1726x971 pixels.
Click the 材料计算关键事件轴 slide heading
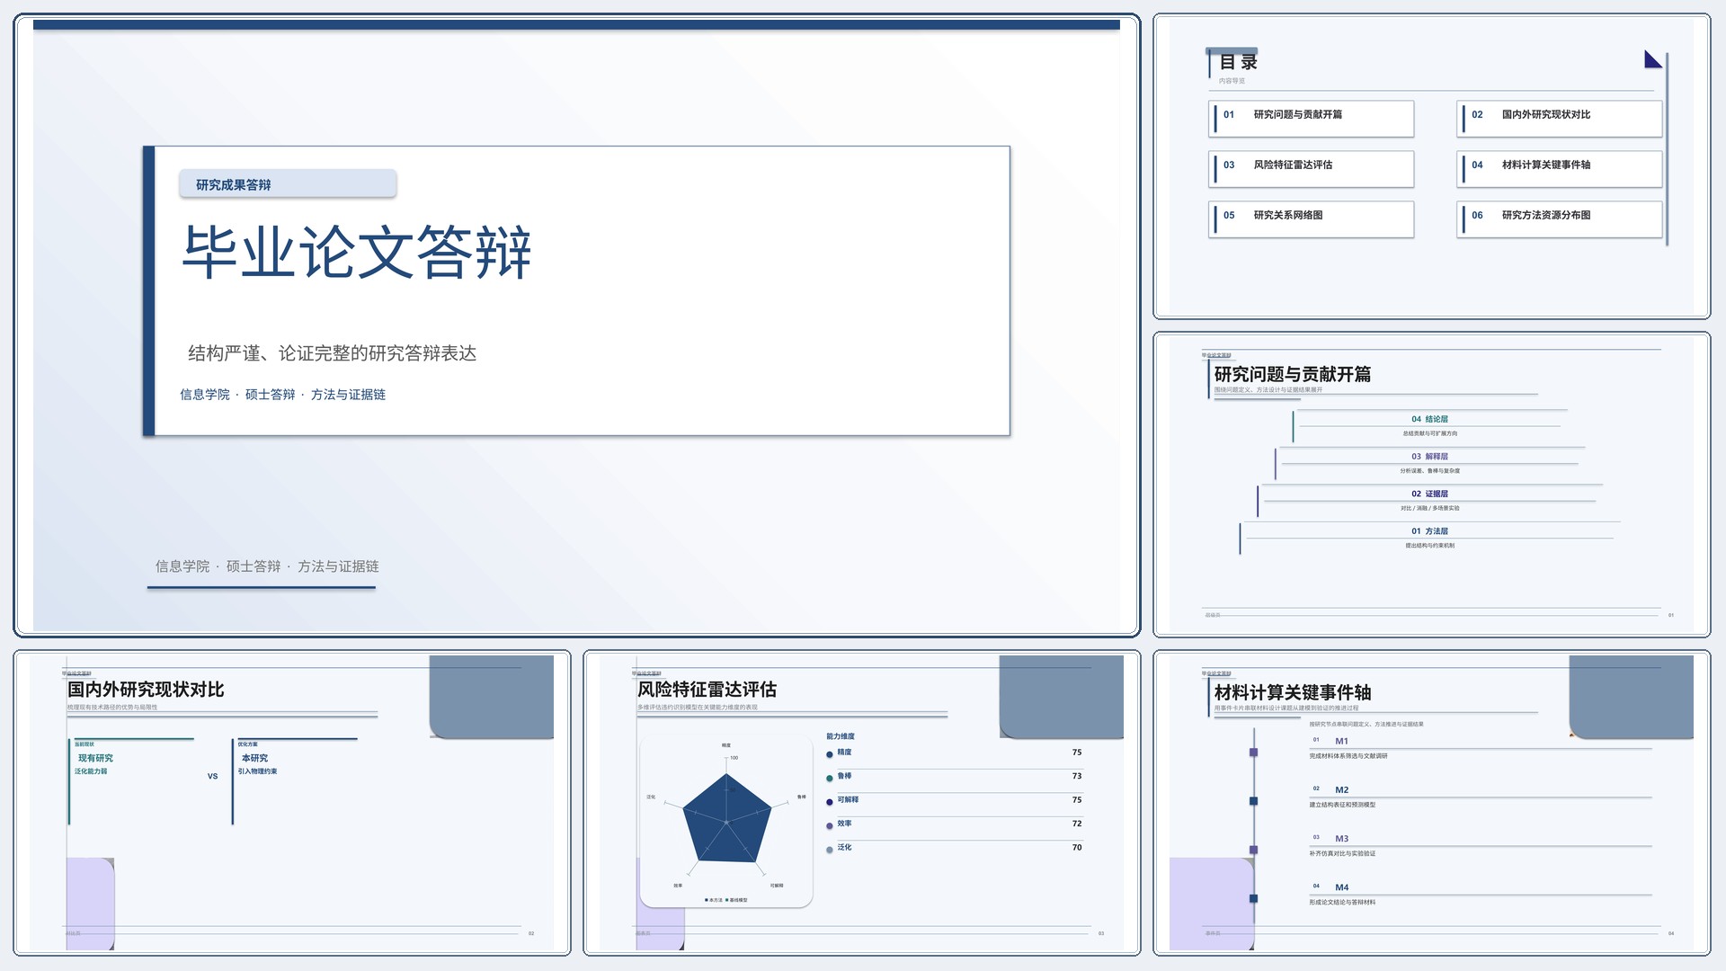click(x=1293, y=692)
